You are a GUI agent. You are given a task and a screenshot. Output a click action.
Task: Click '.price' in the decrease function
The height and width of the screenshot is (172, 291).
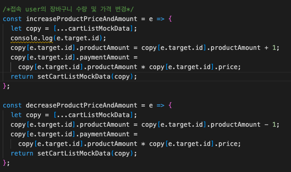tap(226, 144)
